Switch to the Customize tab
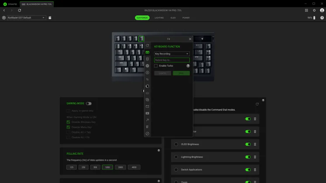Image resolution: width=326 pixels, height=183 pixels. (x=142, y=17)
